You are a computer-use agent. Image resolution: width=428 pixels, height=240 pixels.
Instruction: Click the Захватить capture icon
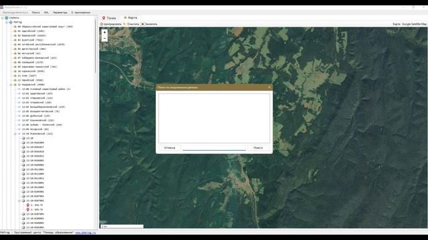(142, 24)
